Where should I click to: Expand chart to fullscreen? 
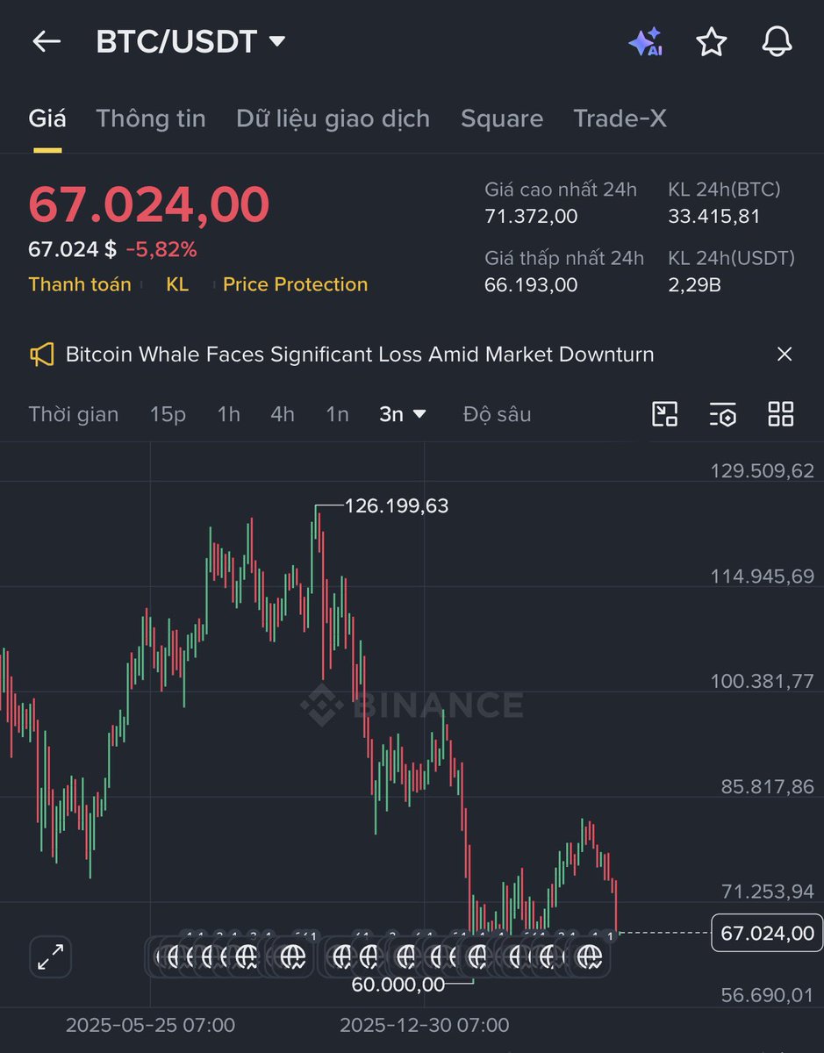click(50, 957)
